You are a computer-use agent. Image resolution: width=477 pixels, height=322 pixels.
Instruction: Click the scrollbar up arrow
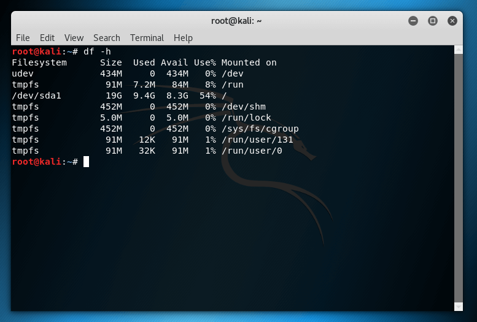(459, 50)
